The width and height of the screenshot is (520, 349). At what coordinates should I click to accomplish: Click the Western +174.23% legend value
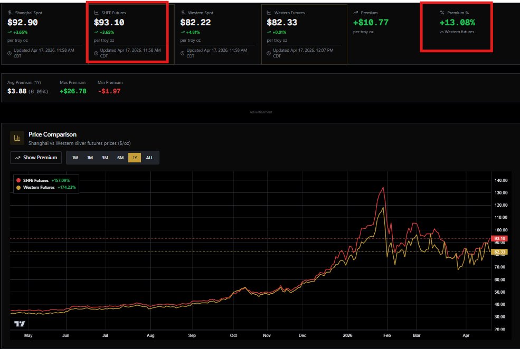click(67, 187)
